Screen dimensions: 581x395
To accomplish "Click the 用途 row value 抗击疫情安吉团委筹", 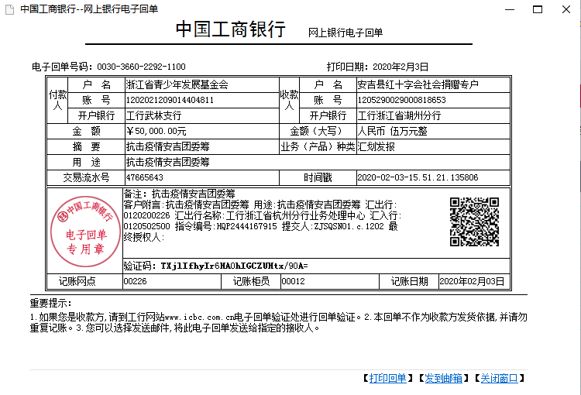I will click(168, 163).
